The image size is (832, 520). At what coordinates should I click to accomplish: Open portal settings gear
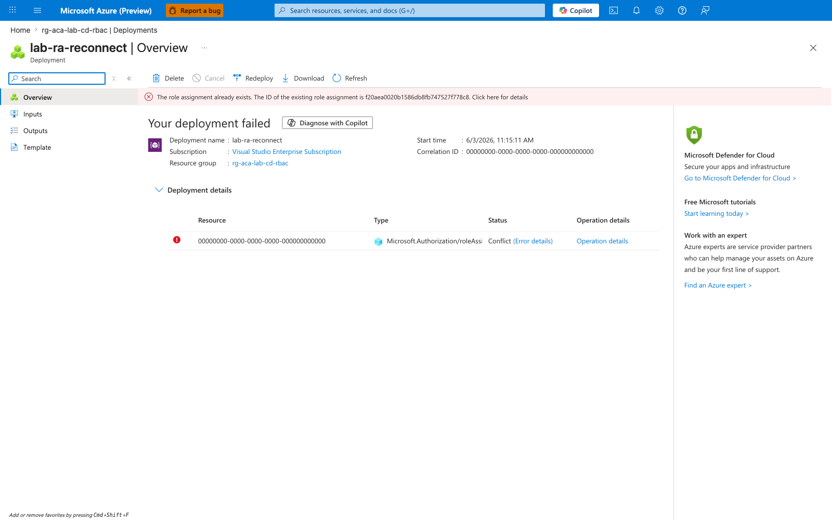[659, 10]
